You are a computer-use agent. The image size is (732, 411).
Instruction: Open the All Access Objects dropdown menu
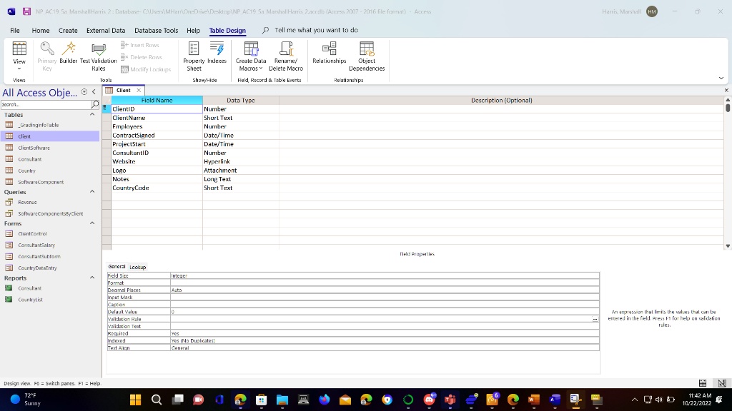(x=84, y=92)
